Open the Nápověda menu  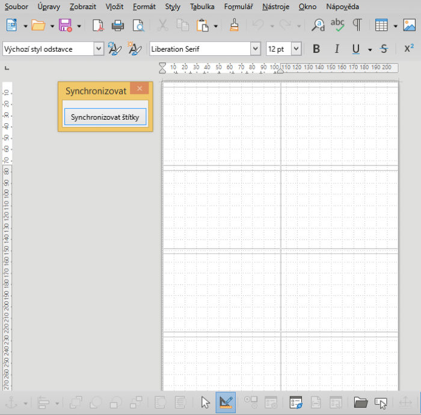click(342, 7)
